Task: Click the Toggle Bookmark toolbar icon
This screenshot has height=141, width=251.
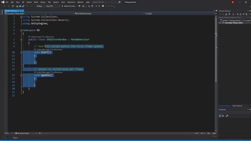Action: [103, 6]
